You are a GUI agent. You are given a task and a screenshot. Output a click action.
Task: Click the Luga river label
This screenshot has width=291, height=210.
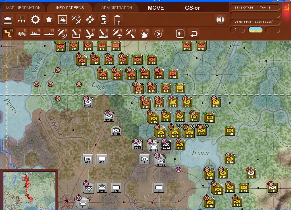click(x=98, y=86)
